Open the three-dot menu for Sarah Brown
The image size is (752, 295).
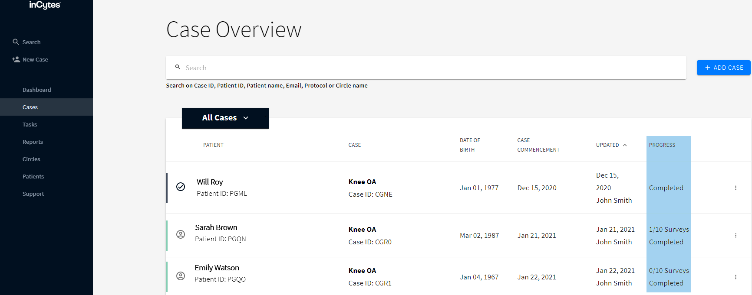point(736,236)
